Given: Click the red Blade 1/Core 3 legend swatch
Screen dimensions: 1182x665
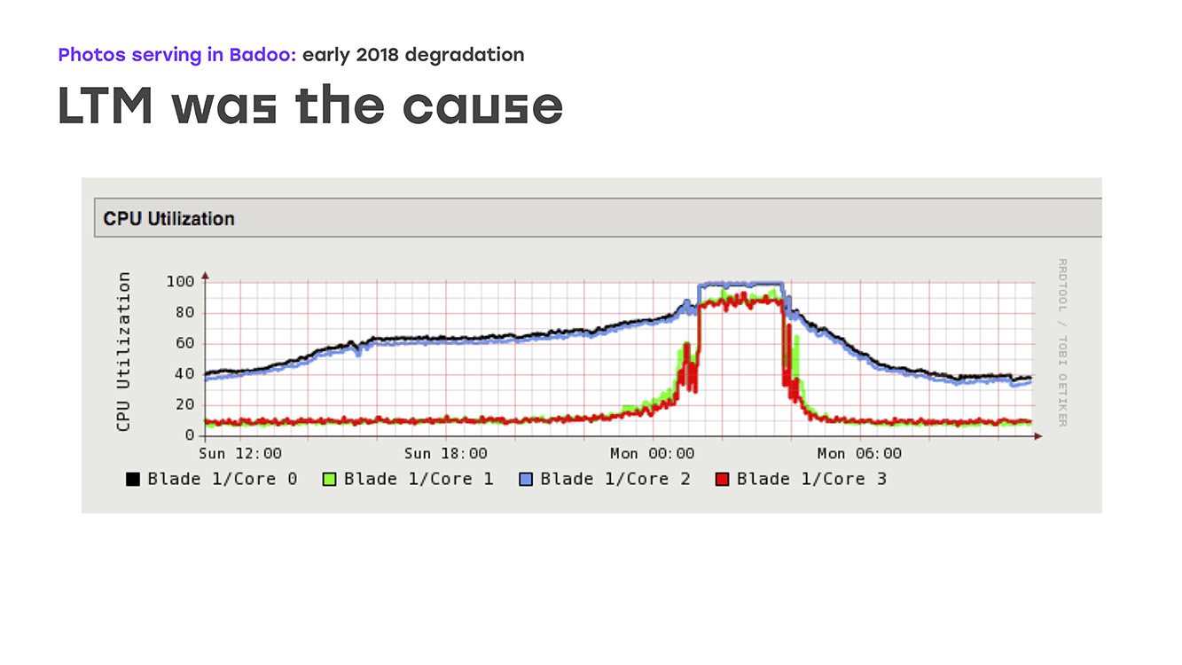Looking at the screenshot, I should pos(723,480).
